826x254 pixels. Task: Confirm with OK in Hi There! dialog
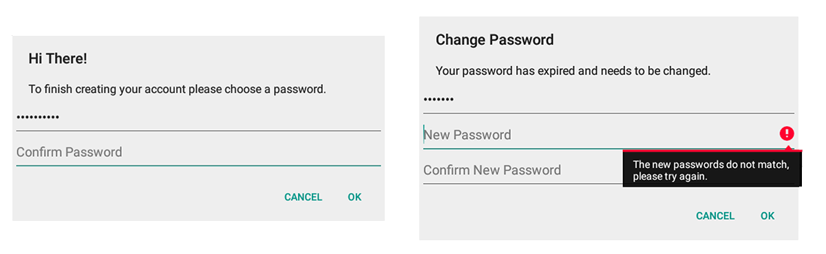pyautogui.click(x=354, y=197)
